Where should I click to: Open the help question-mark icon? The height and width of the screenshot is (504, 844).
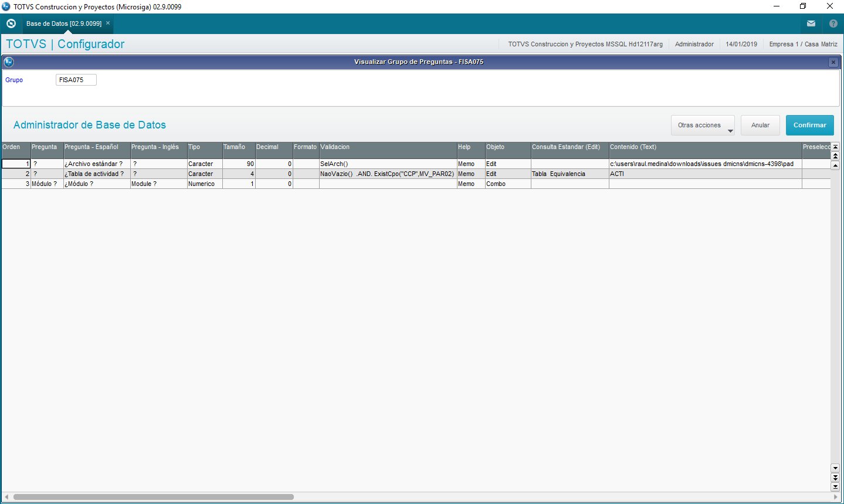tap(833, 23)
